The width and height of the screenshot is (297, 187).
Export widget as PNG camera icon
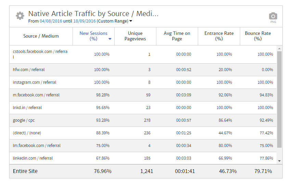click(273, 16)
